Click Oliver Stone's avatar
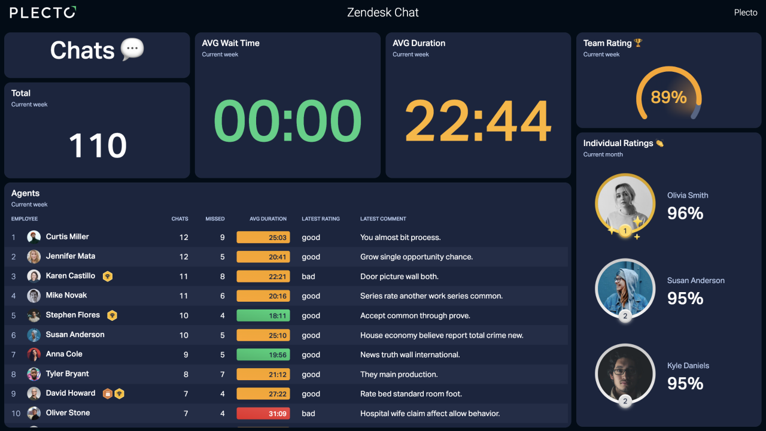The image size is (766, 431). (x=34, y=413)
